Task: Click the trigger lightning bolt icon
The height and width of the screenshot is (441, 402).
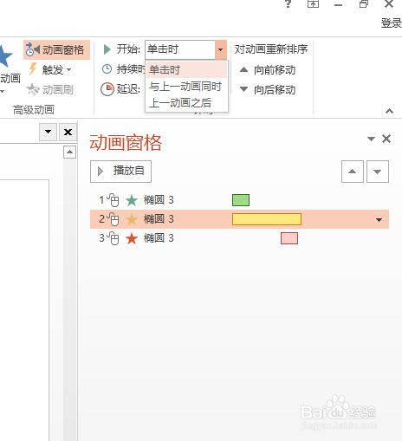Action: [33, 69]
